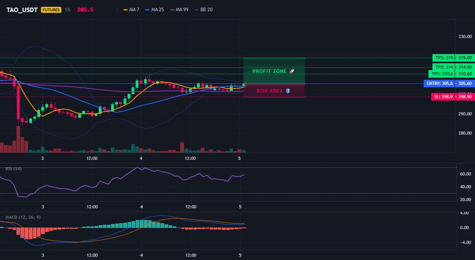Click the 20.00 RSI axis value
475x260 pixels.
click(465, 200)
